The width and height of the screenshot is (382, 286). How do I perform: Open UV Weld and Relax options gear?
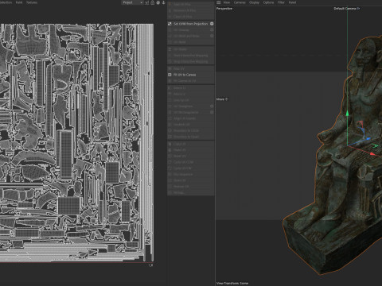click(212, 36)
